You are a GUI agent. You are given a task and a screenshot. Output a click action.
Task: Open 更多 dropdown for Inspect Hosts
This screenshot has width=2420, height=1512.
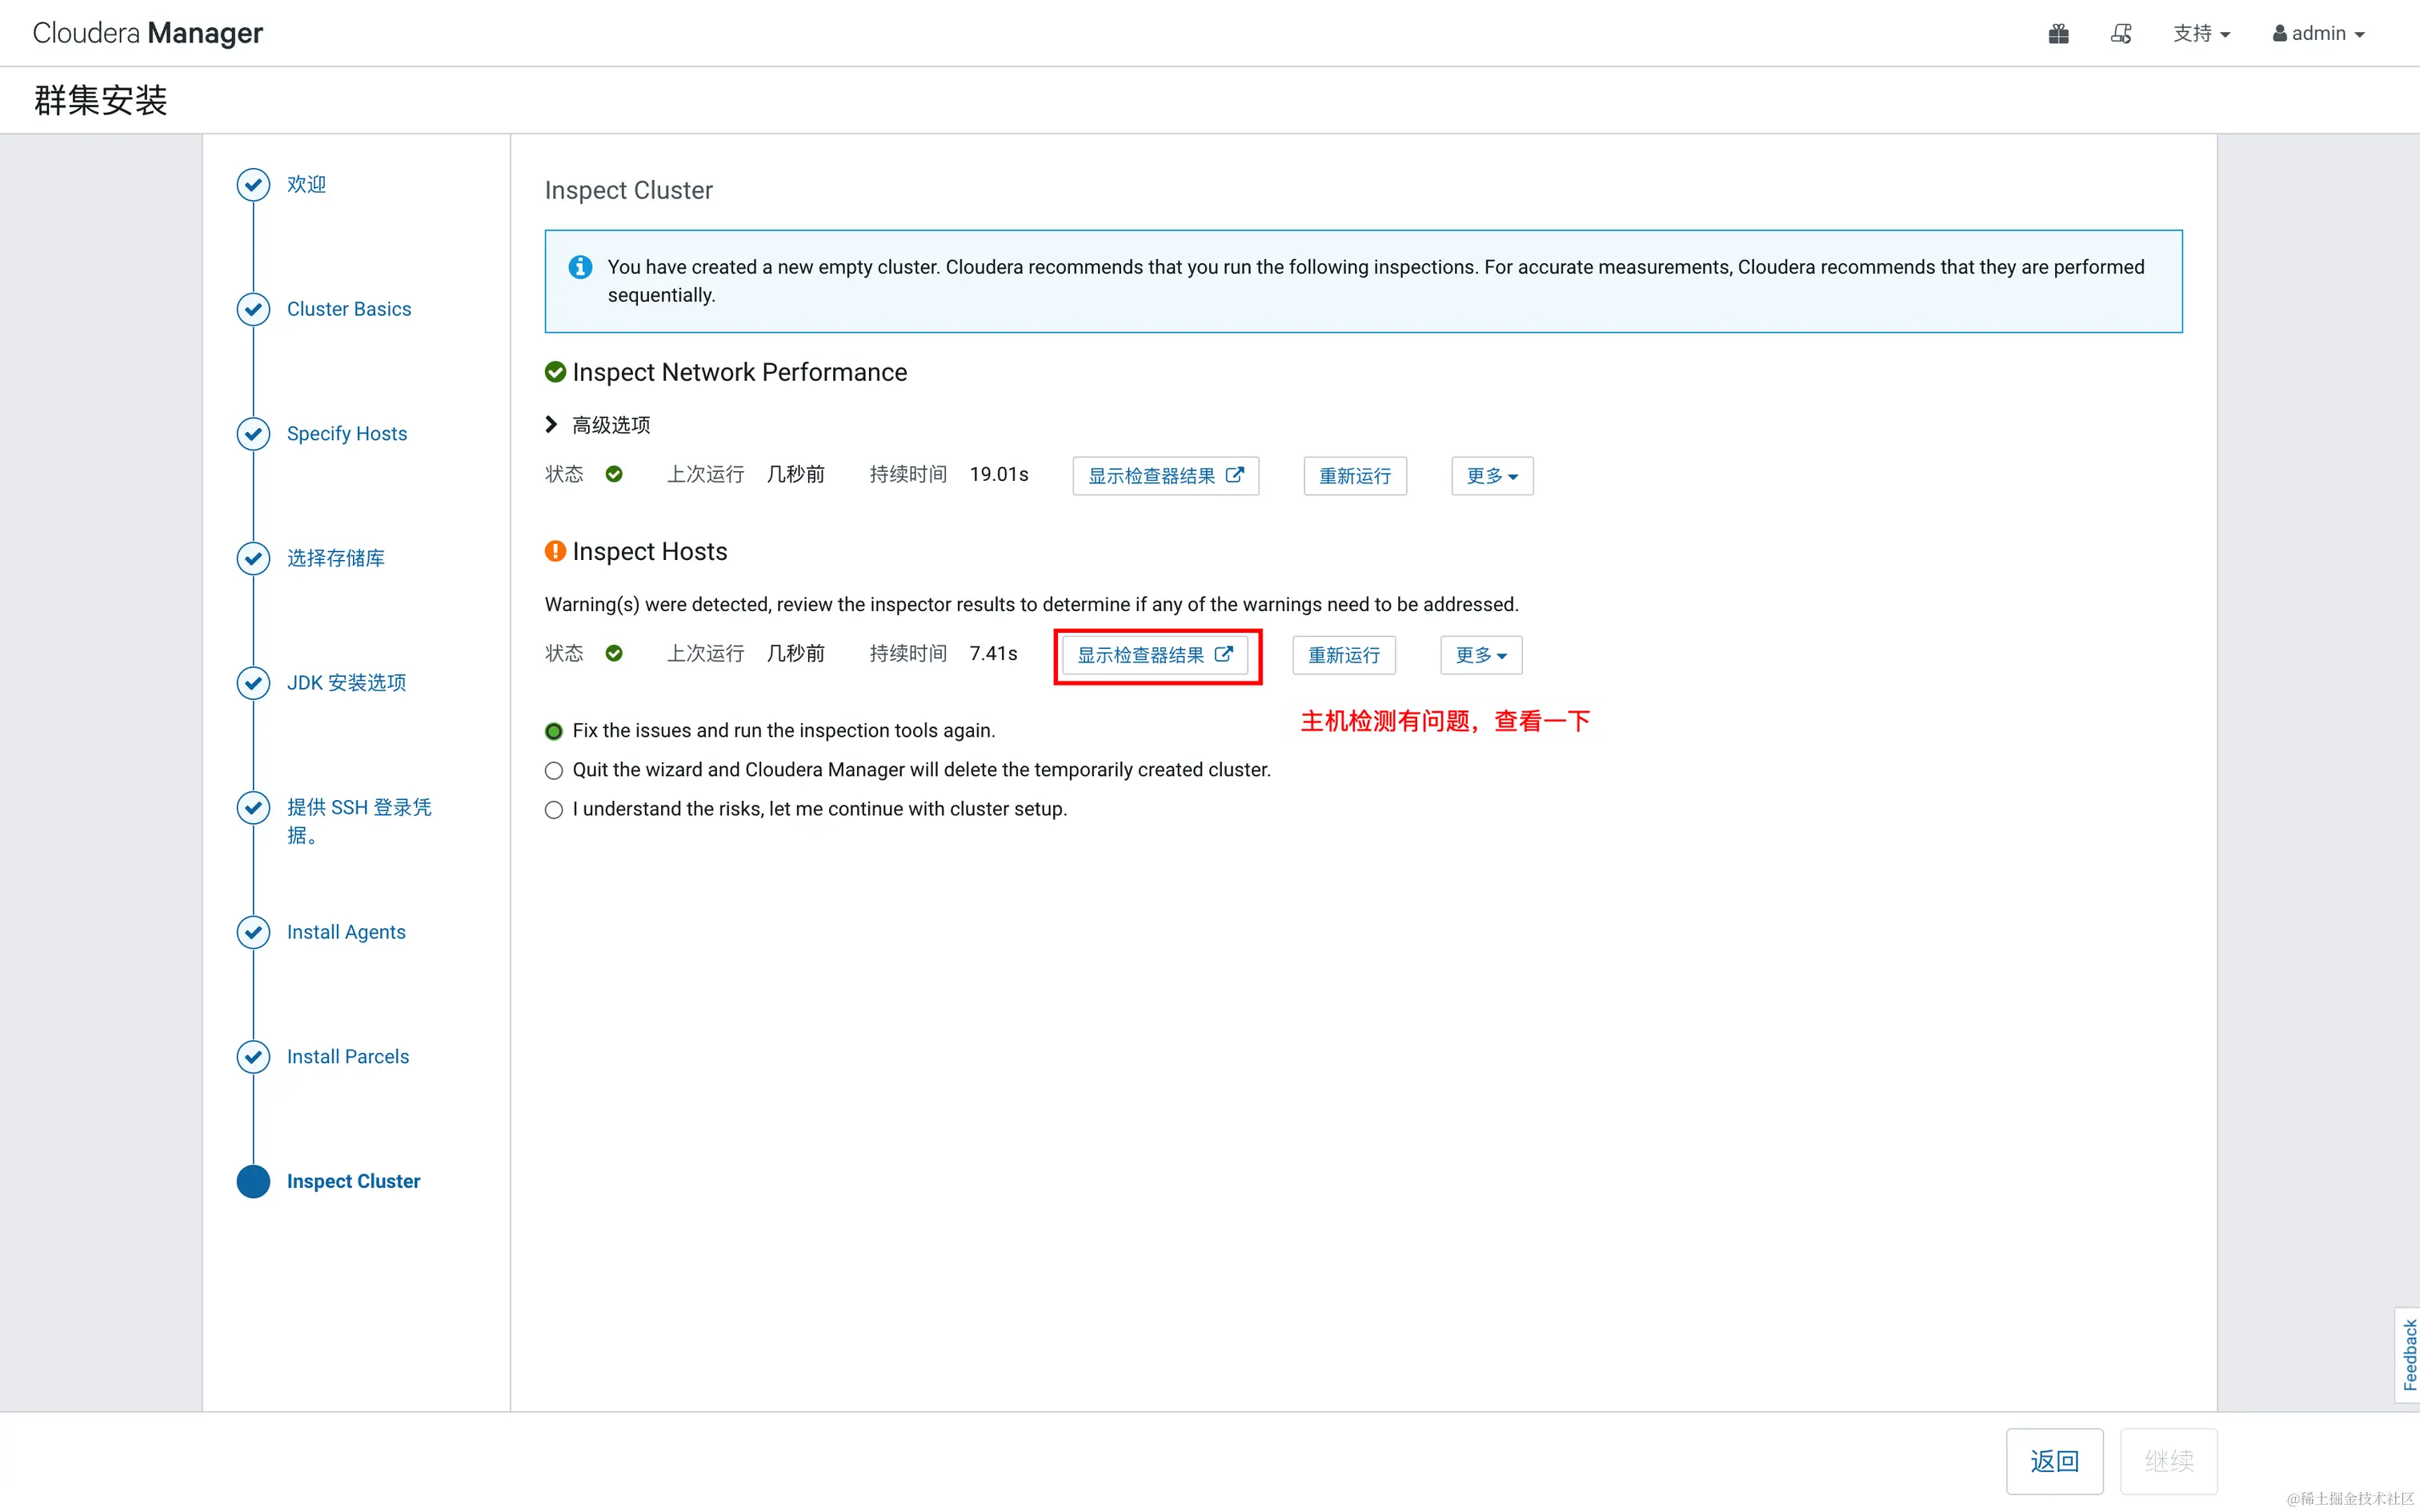click(1481, 655)
